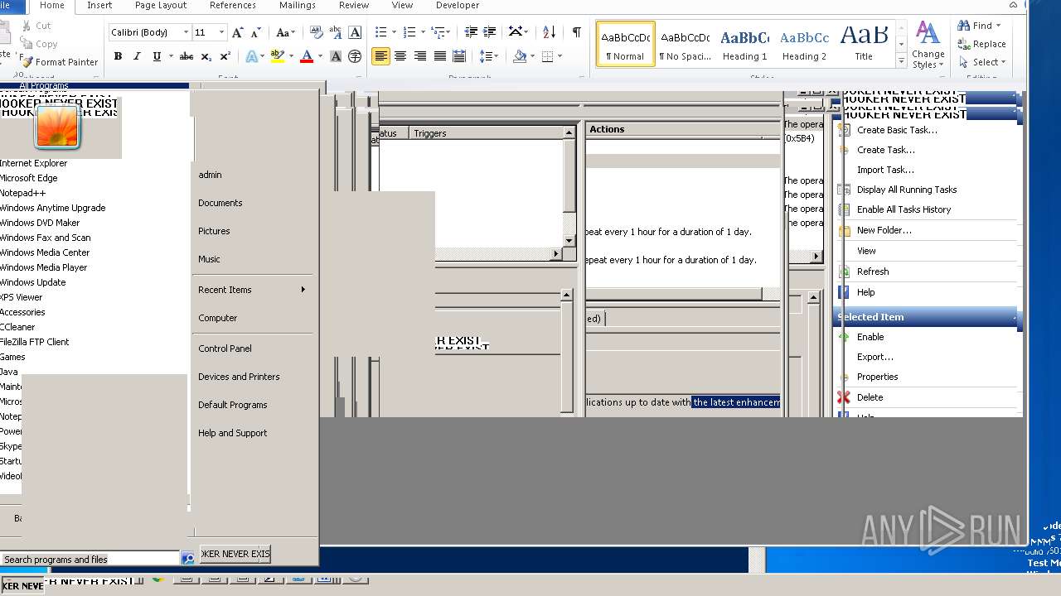Open font size dropdown
This screenshot has width=1061, height=596.
221,32
